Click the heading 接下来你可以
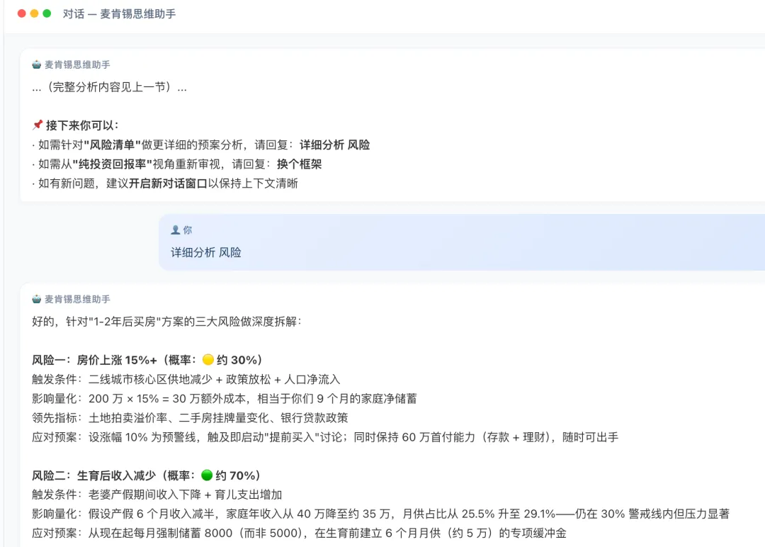 point(82,125)
